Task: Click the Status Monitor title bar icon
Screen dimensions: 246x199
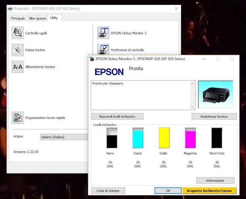Action: [92, 59]
